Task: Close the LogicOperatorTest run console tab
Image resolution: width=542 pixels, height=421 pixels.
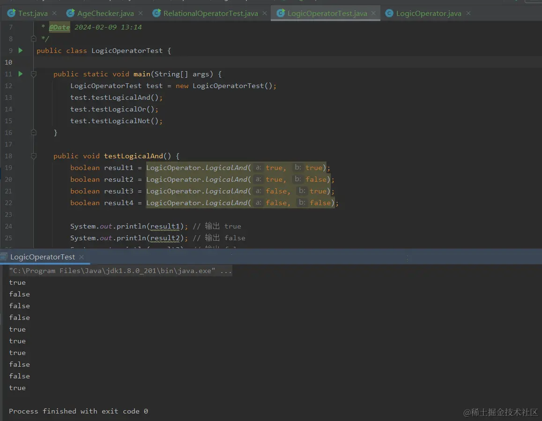Action: pyautogui.click(x=81, y=257)
